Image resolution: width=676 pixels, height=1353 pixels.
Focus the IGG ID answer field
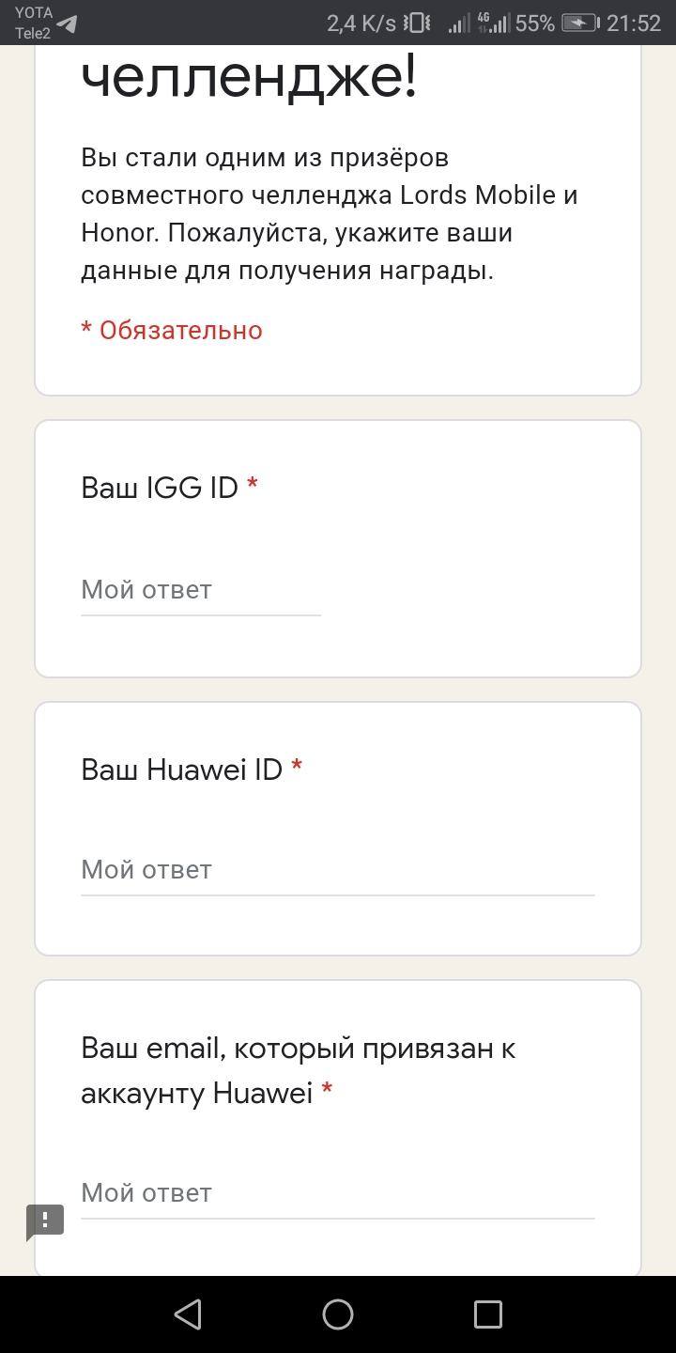click(201, 591)
